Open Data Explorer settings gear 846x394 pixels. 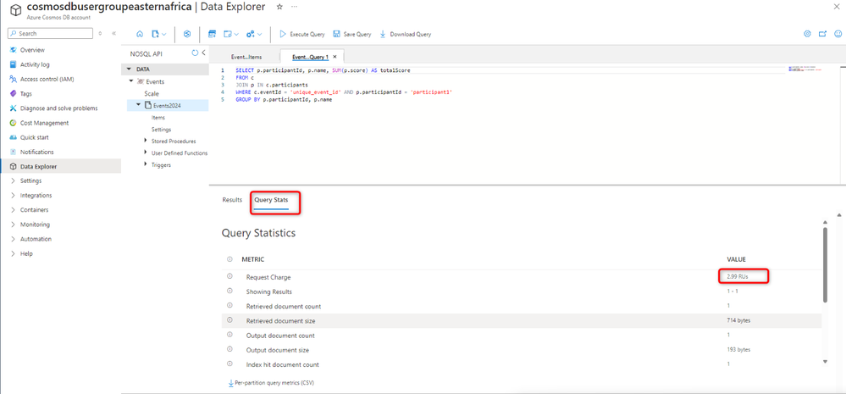tap(807, 33)
